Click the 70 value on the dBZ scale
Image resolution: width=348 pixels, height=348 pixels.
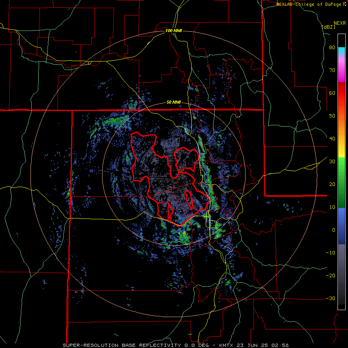[332, 70]
